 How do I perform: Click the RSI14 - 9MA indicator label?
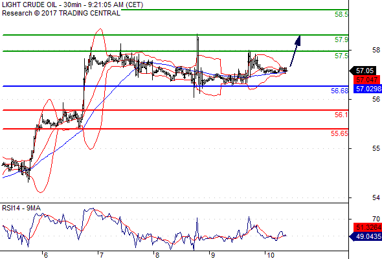21,208
